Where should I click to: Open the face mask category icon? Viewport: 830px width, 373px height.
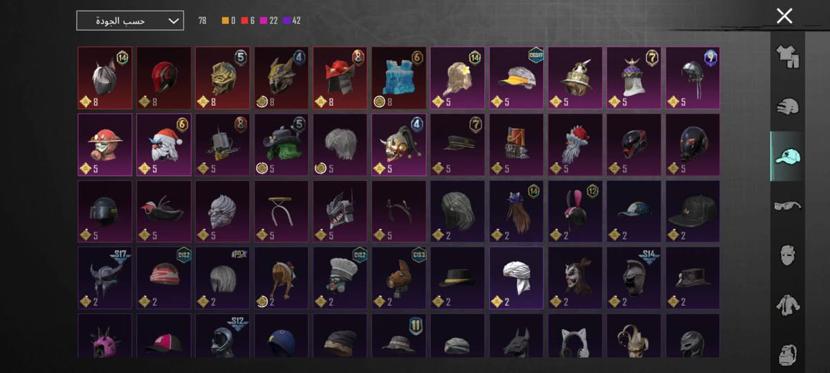tap(787, 255)
